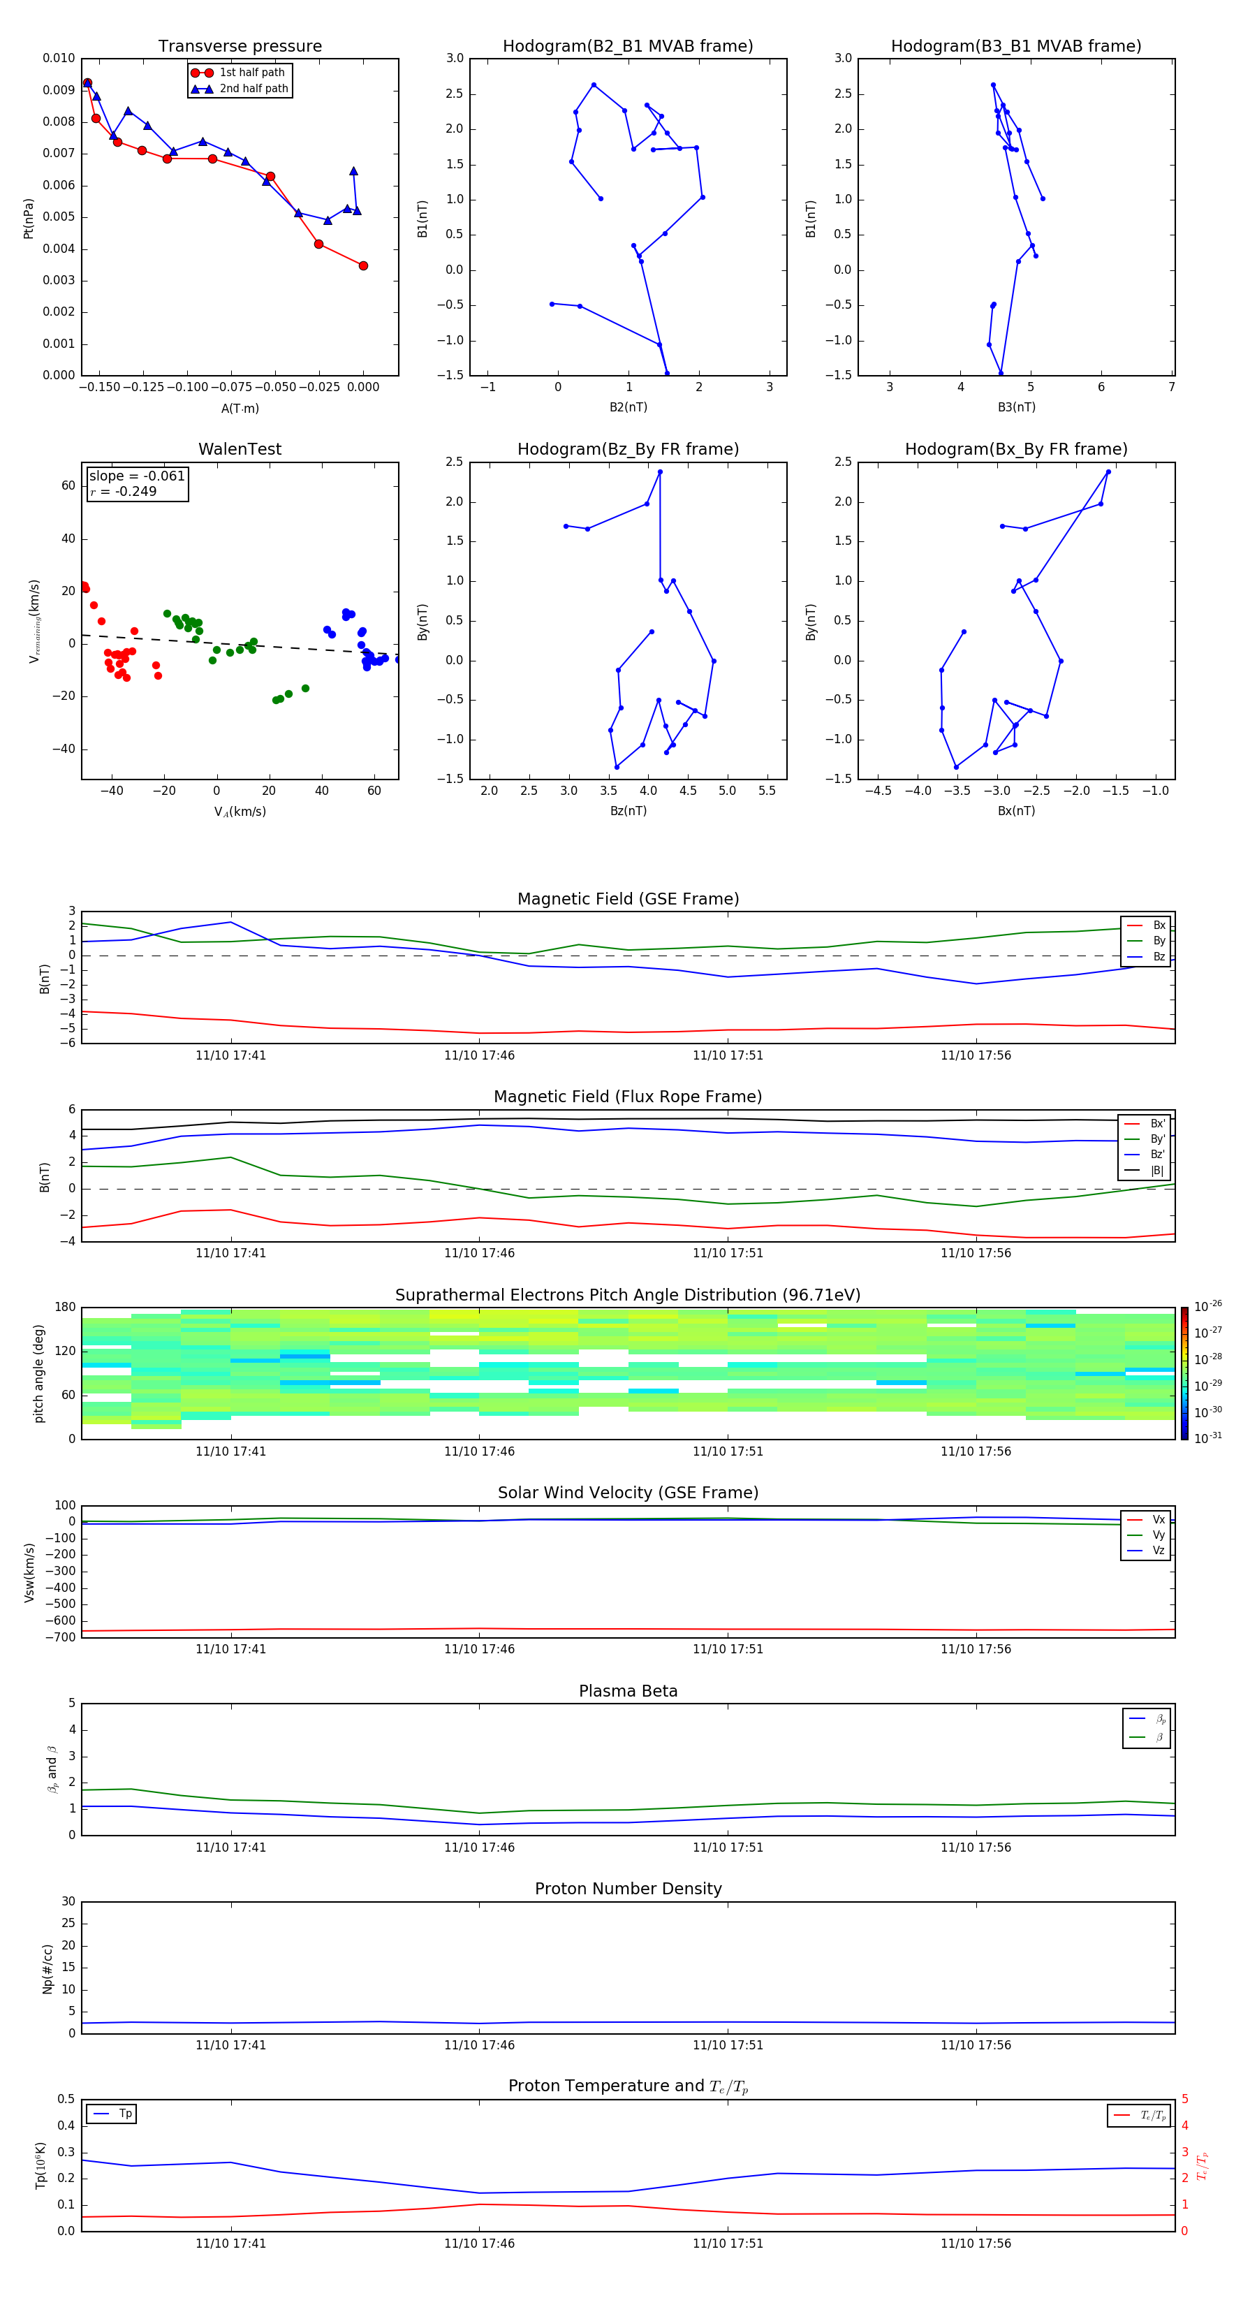Click Bz entry in GSE magnetic field legend
The image size is (1257, 2305).
point(1146,956)
